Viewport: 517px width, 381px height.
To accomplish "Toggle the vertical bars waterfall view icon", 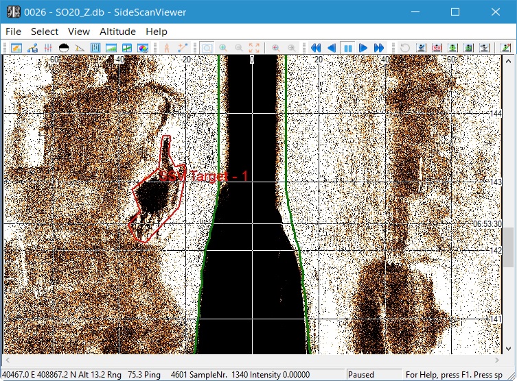I will pyautogui.click(x=95, y=48).
